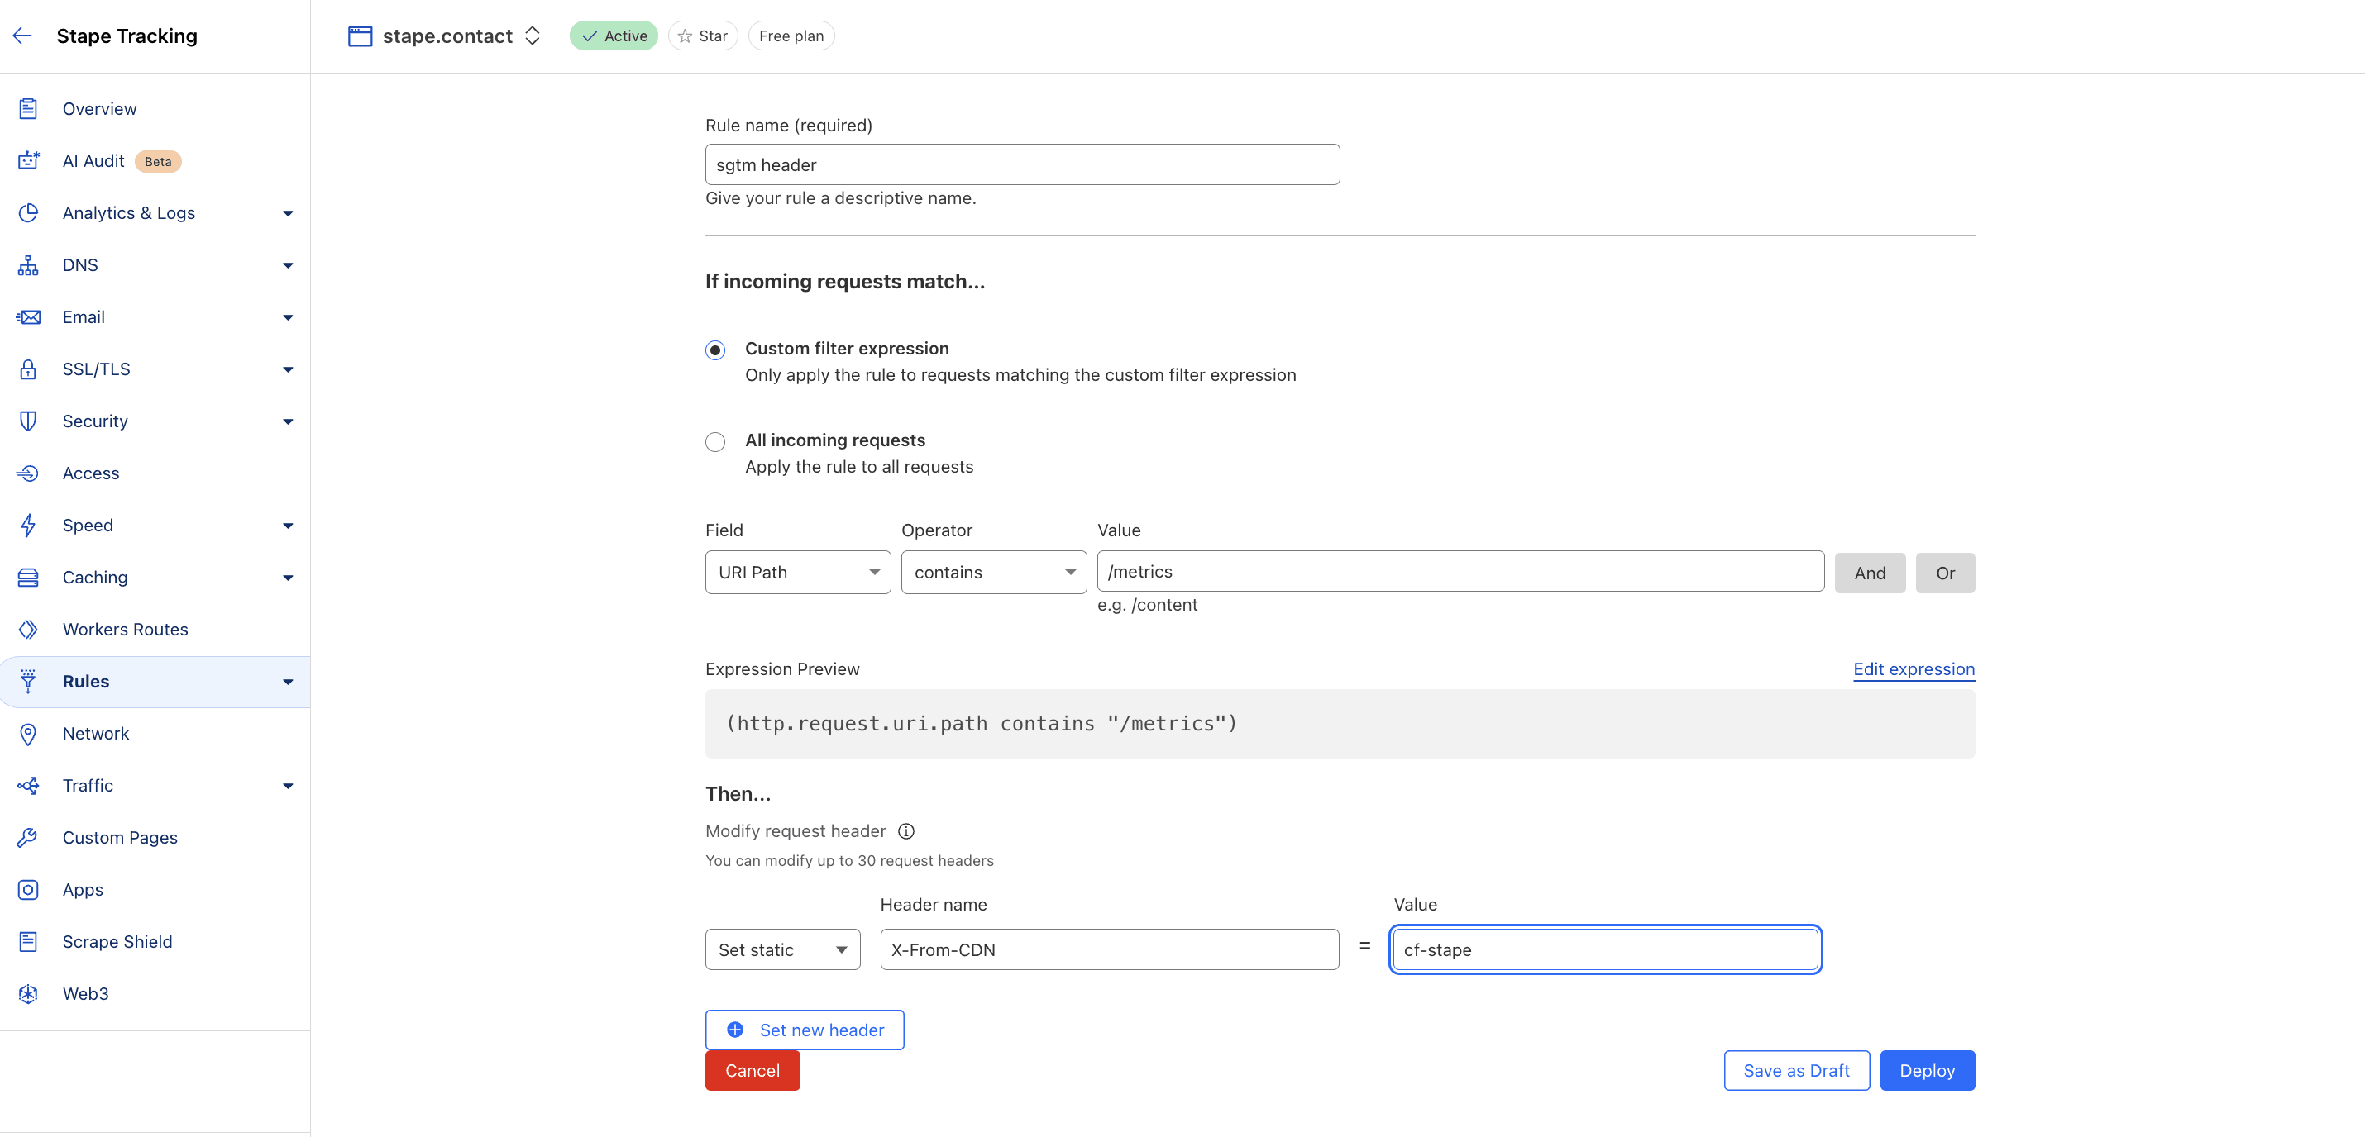Open Workers Routes icon in sidebar
The width and height of the screenshot is (2365, 1137).
tap(27, 629)
